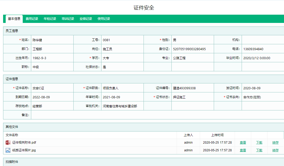Click the file name 纸质证件照片.jpg

[x=24, y=150]
